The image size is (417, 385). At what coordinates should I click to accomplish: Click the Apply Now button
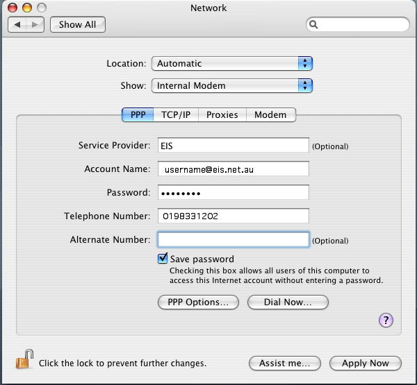click(x=365, y=363)
